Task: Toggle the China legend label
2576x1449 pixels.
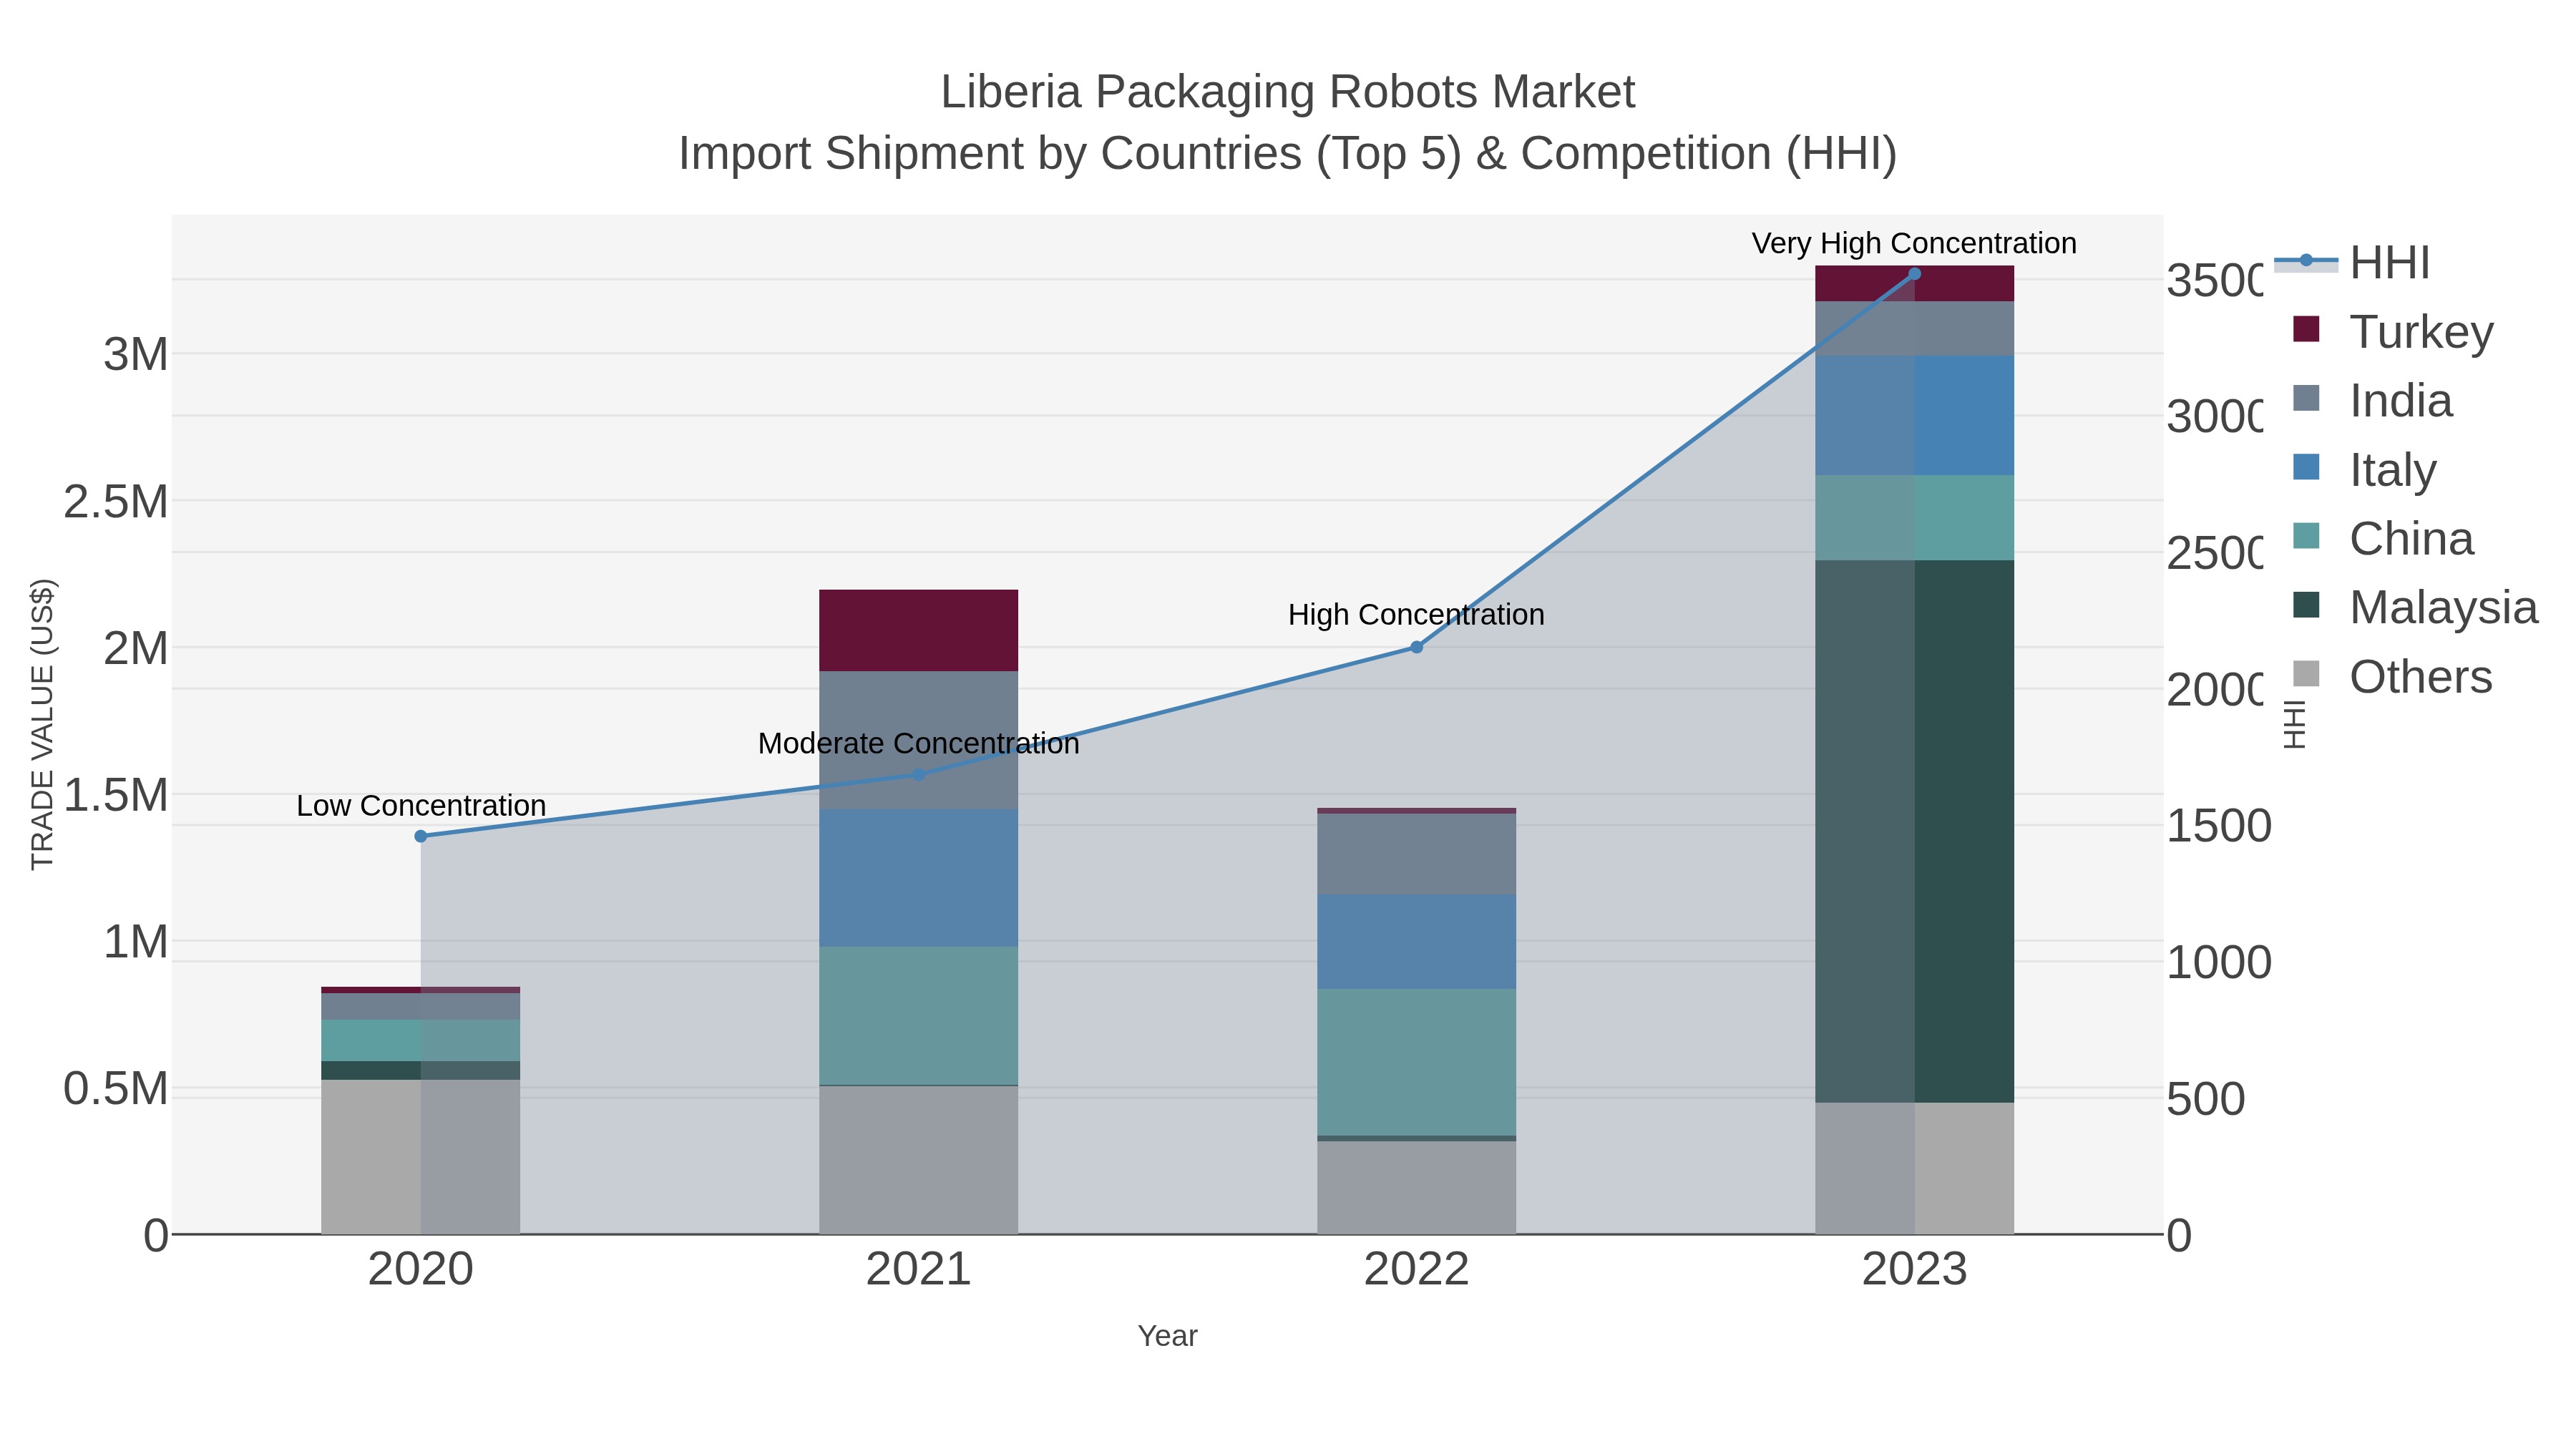Action: (x=2411, y=539)
